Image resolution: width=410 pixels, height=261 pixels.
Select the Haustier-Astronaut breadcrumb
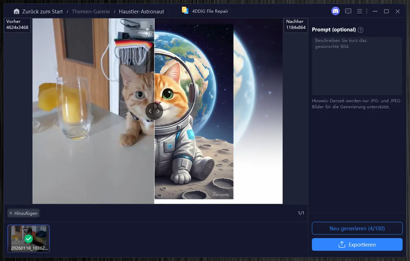tap(141, 12)
